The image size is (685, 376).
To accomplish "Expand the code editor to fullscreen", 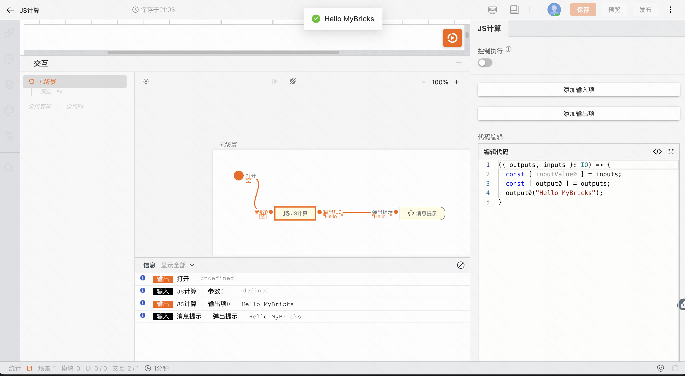I will [x=671, y=152].
